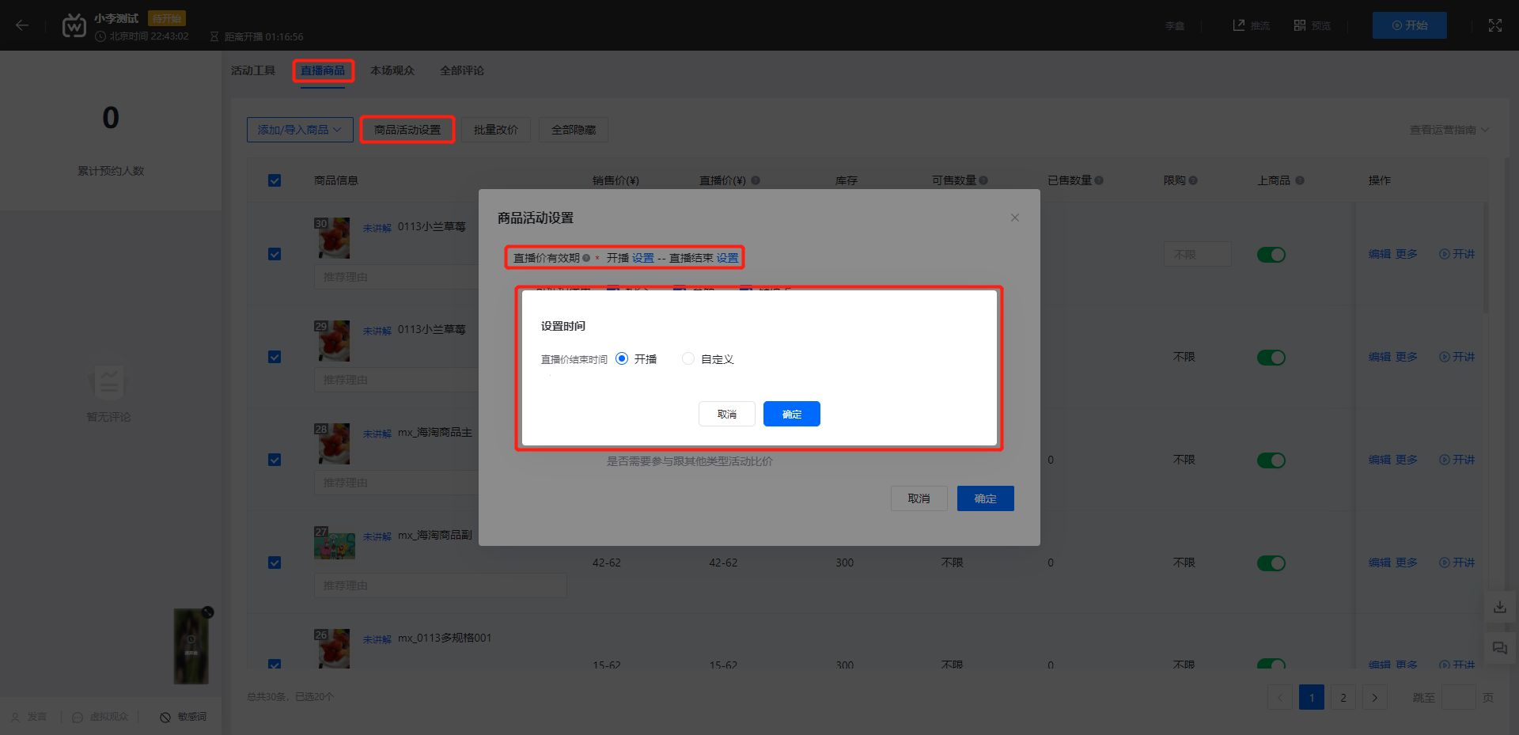Open 更多 menu for item 30
The height and width of the screenshot is (735, 1519).
(x=1406, y=254)
